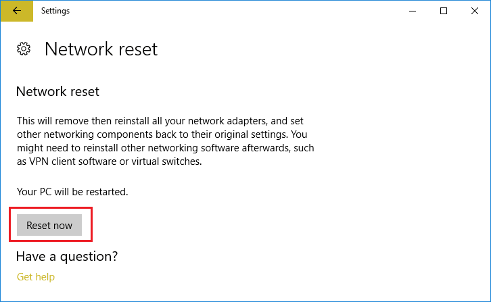Minimize the Settings window
Viewport: 491px width, 302px height.
413,11
